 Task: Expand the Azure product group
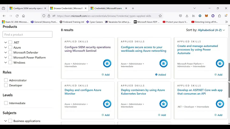click(x=5, y=47)
